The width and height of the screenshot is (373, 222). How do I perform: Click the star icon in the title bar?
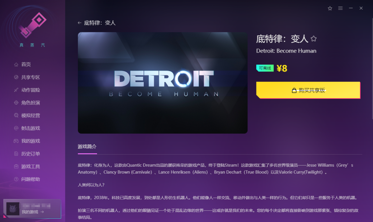click(330, 8)
